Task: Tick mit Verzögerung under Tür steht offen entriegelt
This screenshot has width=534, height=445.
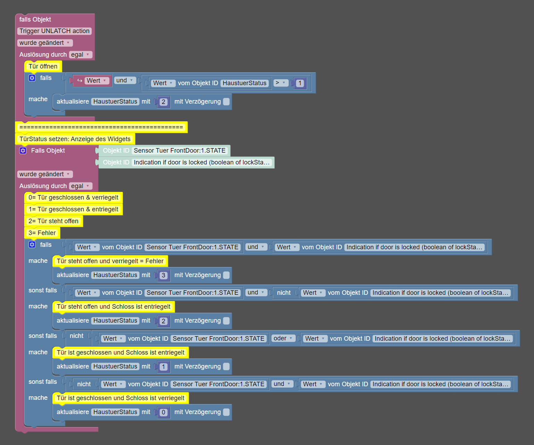Action: tap(226, 321)
